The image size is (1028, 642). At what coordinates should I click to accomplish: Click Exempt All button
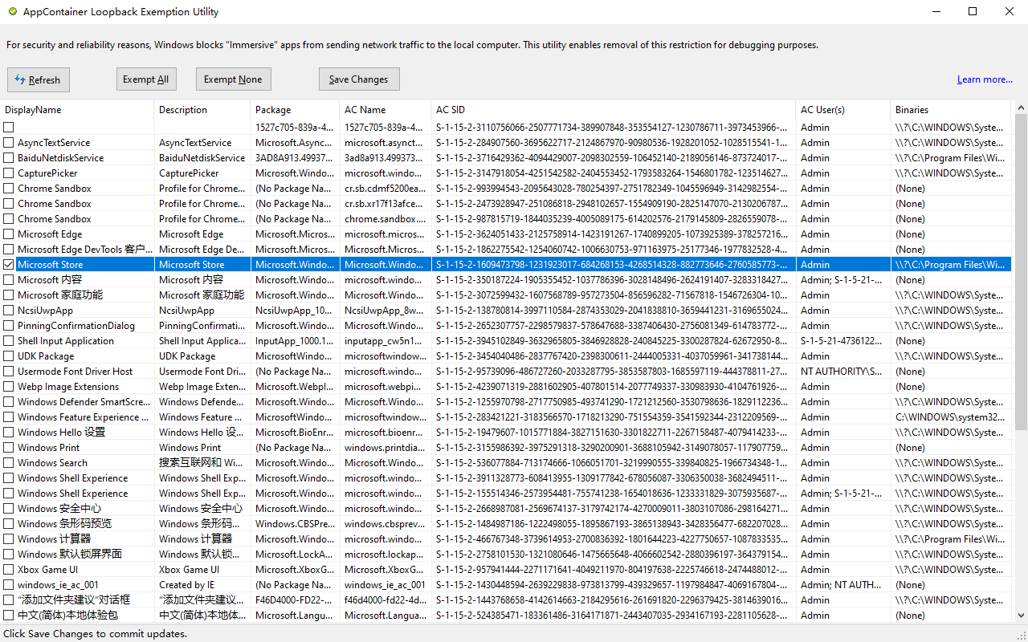pos(145,79)
